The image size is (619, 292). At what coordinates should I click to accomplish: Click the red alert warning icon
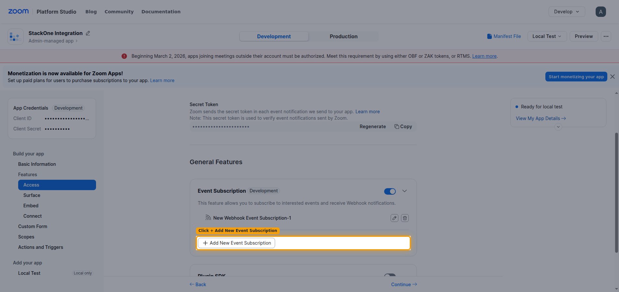pyautogui.click(x=124, y=56)
